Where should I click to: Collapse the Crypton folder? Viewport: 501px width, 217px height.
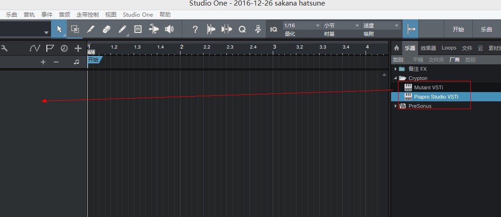[396, 78]
